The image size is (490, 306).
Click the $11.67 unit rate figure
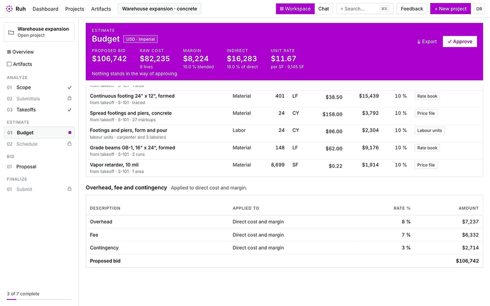point(284,59)
